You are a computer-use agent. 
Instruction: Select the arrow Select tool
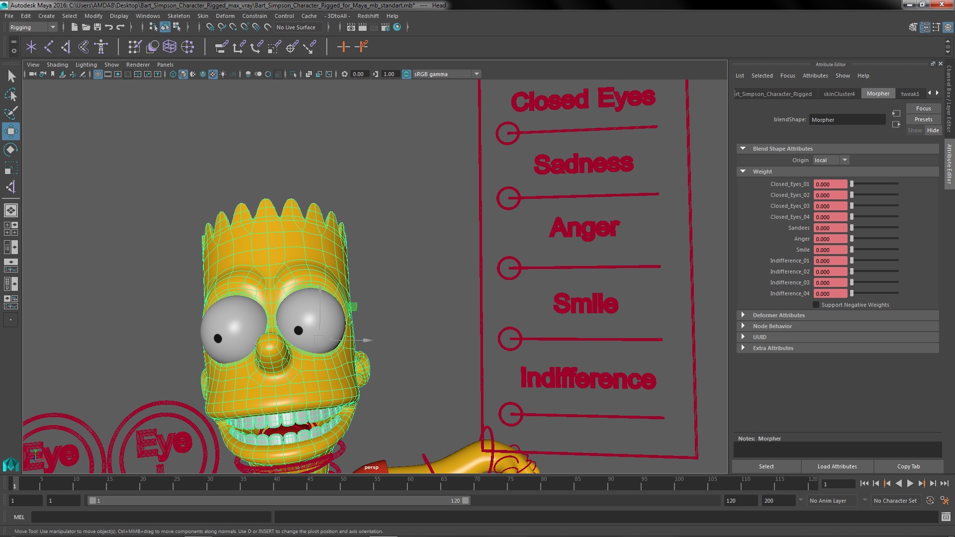[11, 76]
